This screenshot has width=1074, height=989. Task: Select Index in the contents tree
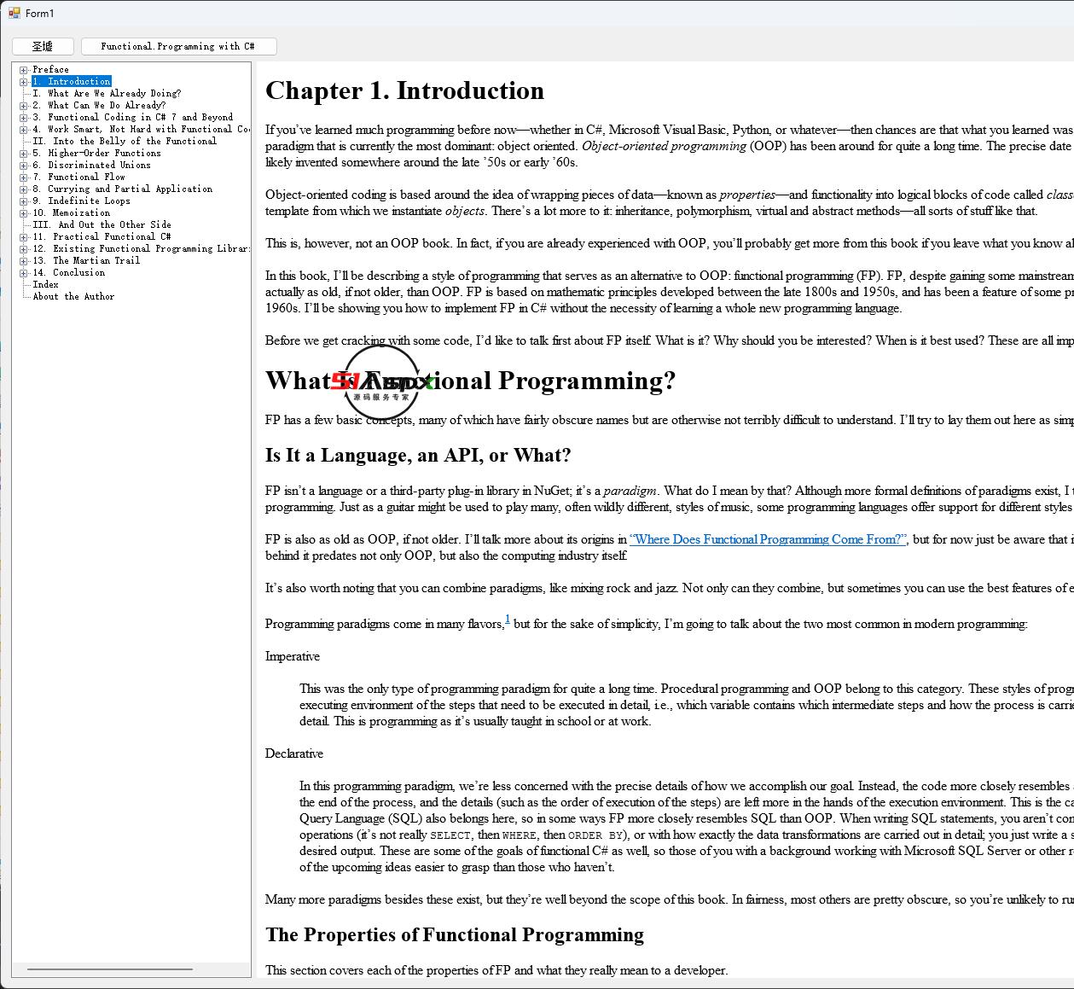point(46,285)
